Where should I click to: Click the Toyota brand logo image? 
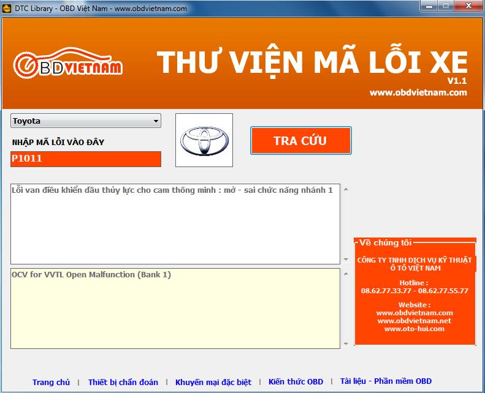click(x=204, y=140)
